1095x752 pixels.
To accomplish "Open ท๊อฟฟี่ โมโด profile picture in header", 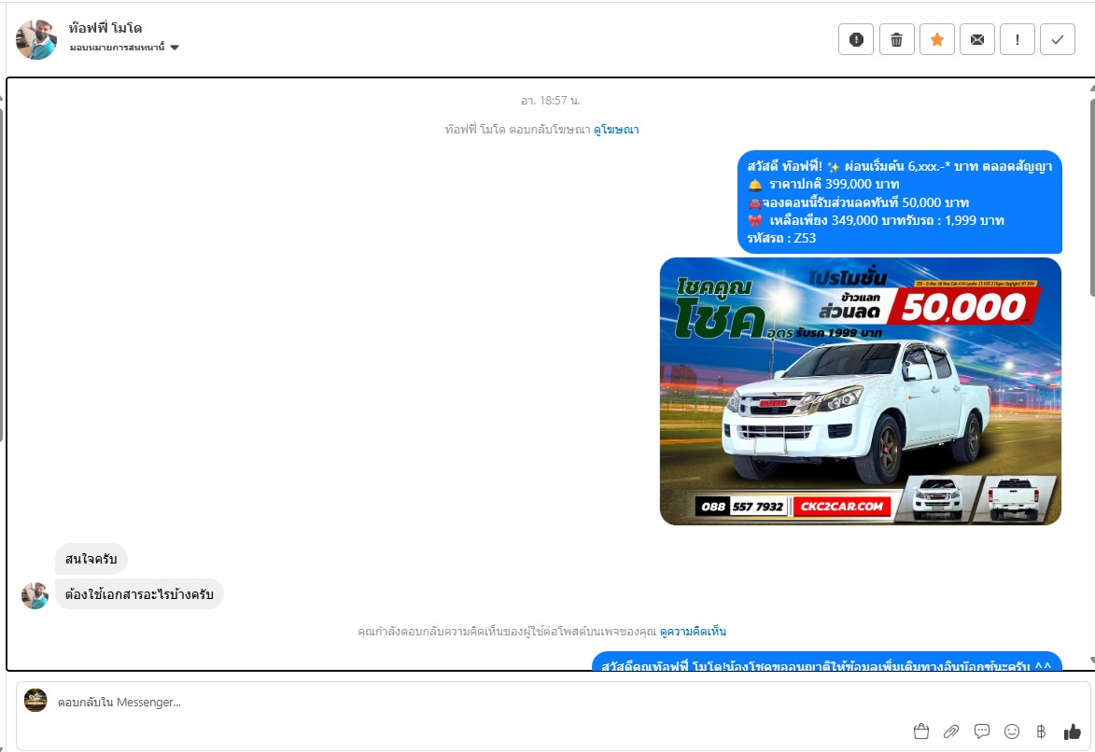I will (x=35, y=39).
